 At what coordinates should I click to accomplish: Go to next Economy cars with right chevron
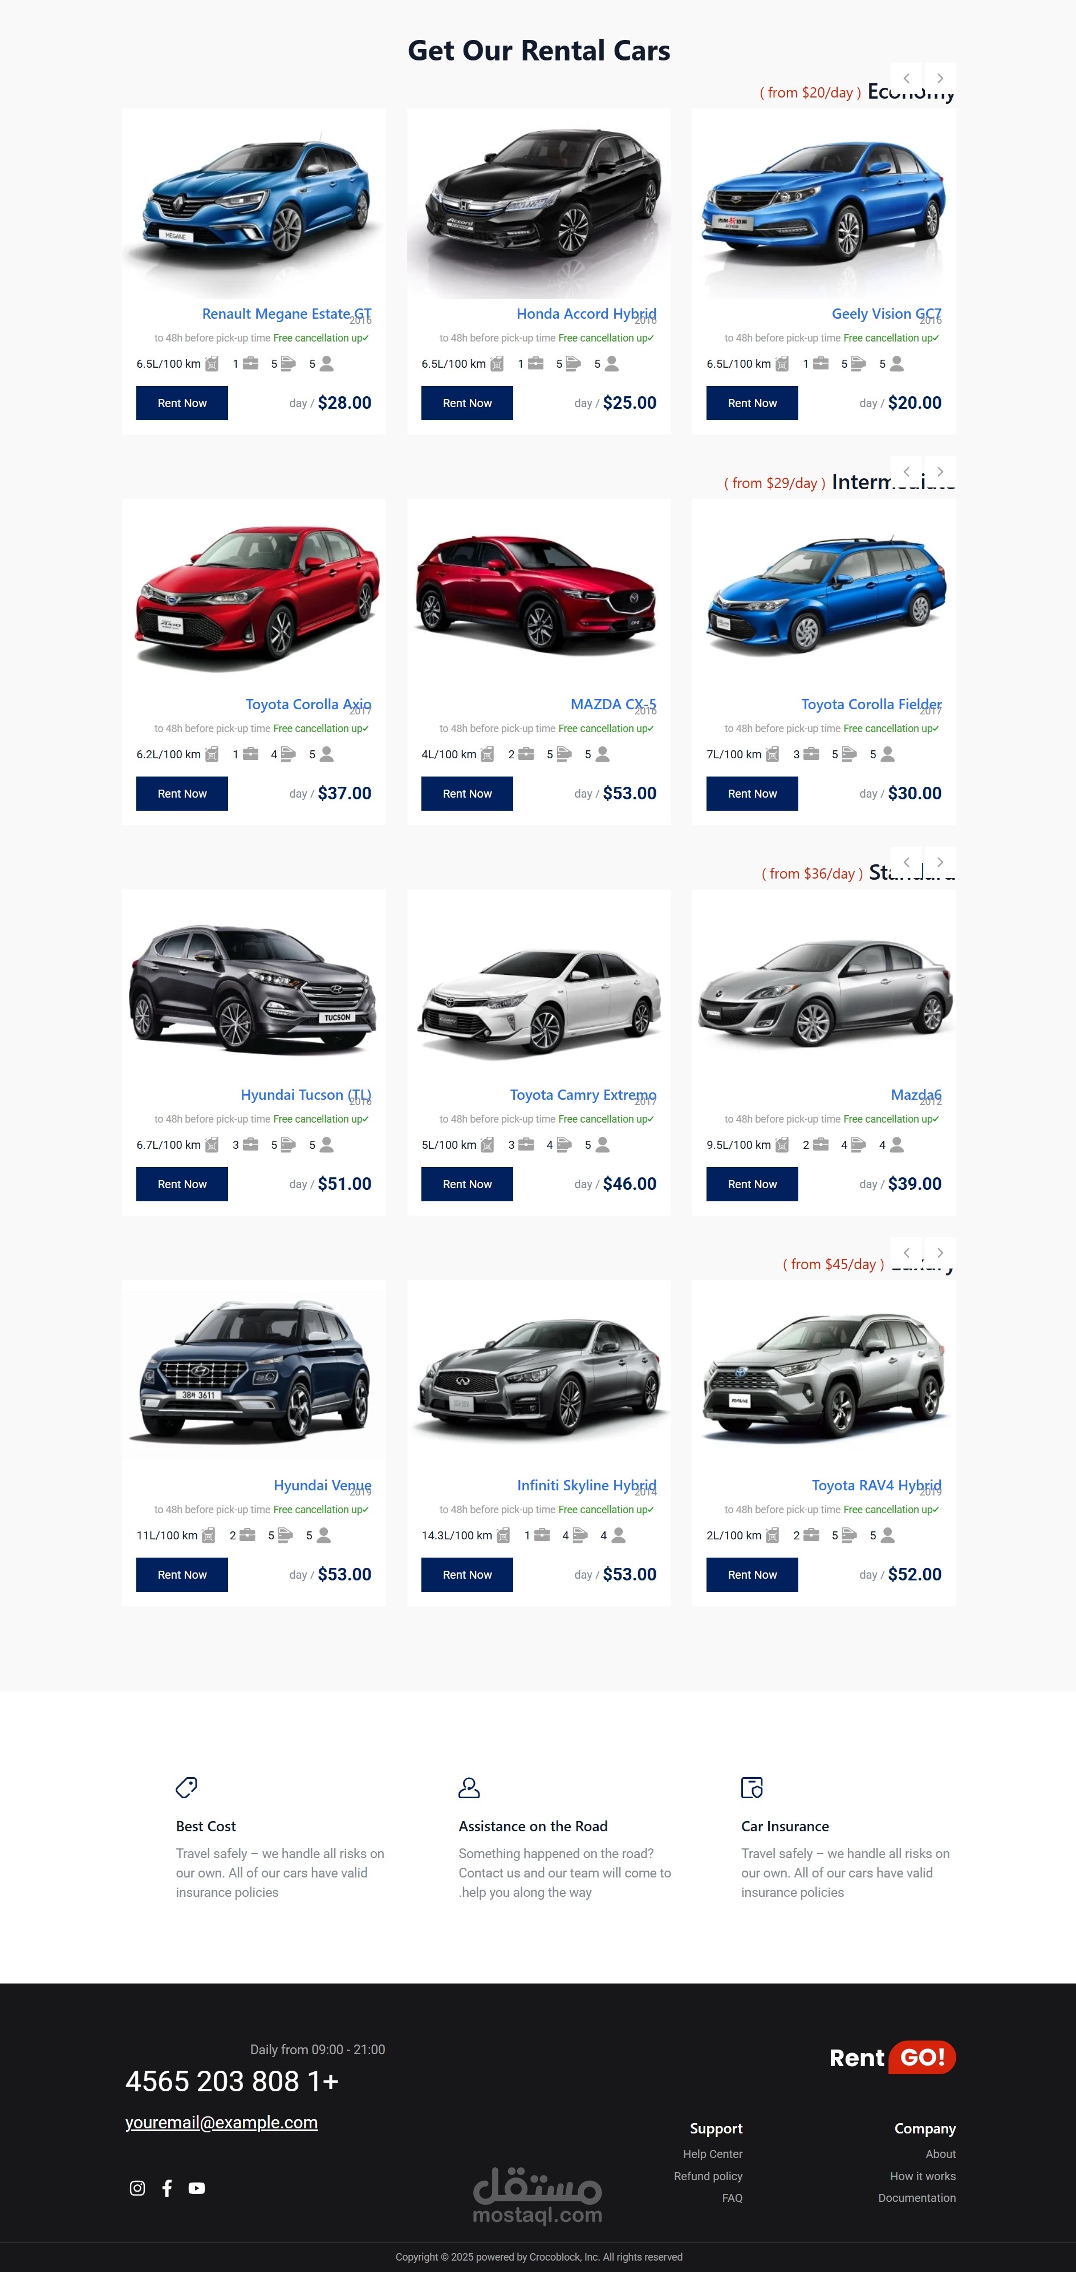(940, 79)
